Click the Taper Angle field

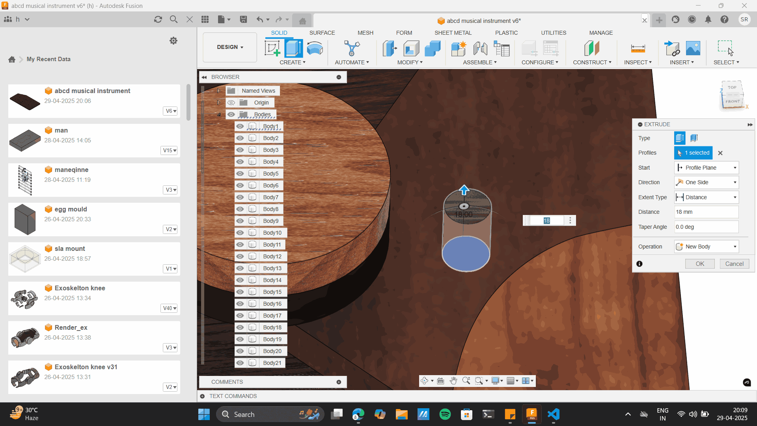(x=706, y=227)
